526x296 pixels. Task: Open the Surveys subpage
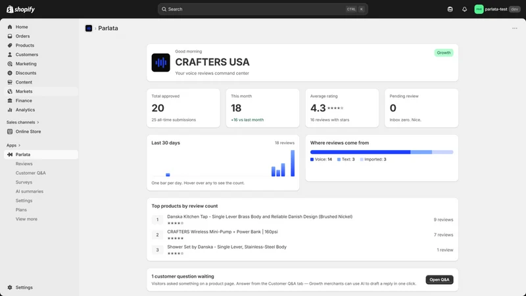[24, 182]
